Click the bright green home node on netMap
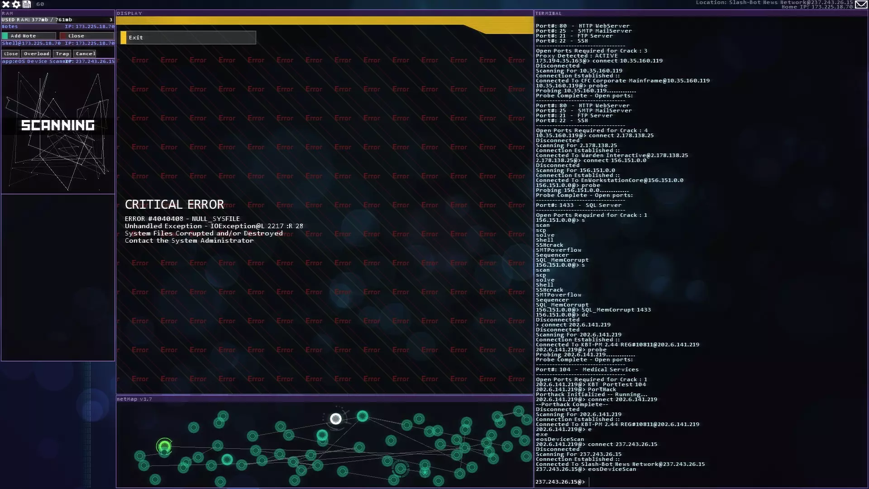 click(x=164, y=447)
